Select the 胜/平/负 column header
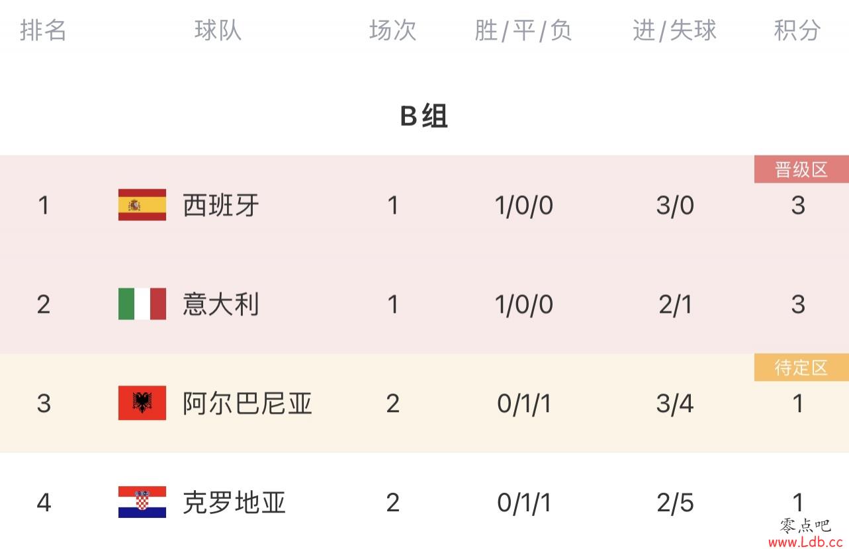Viewport: 849px width, 549px height. tap(523, 30)
